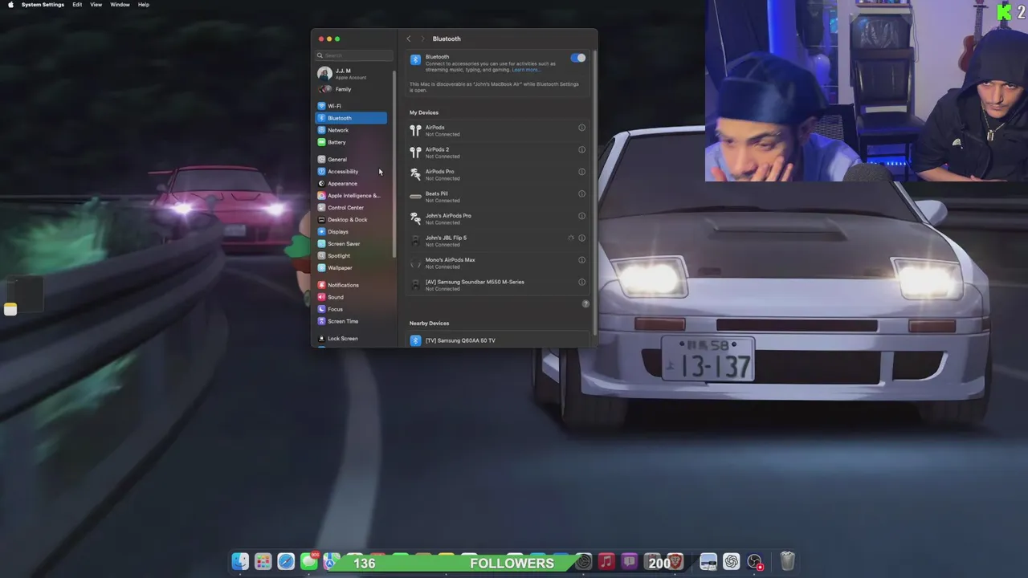This screenshot has width=1028, height=578.
Task: Open Notifications settings in sidebar
Action: click(x=351, y=285)
